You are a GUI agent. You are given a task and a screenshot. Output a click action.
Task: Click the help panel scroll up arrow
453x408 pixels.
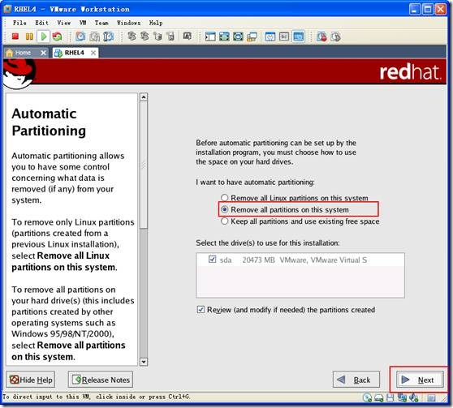tap(144, 97)
